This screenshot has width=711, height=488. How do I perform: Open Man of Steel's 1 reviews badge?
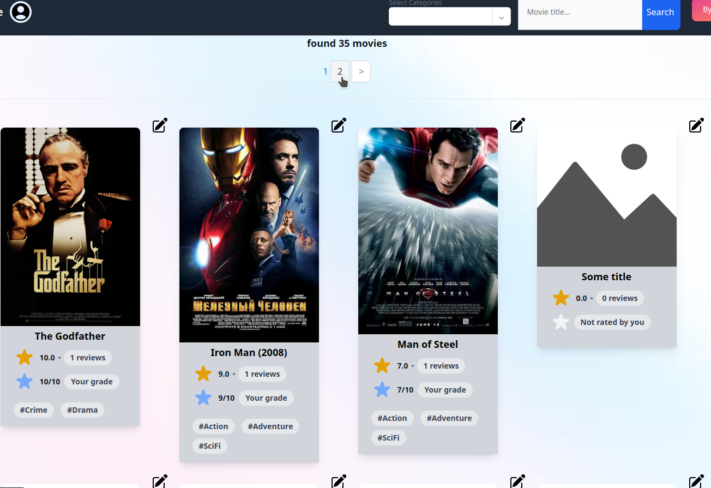pyautogui.click(x=441, y=366)
